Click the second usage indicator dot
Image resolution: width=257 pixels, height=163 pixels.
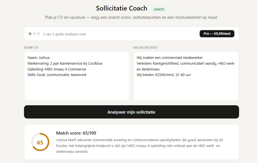pos(34,33)
